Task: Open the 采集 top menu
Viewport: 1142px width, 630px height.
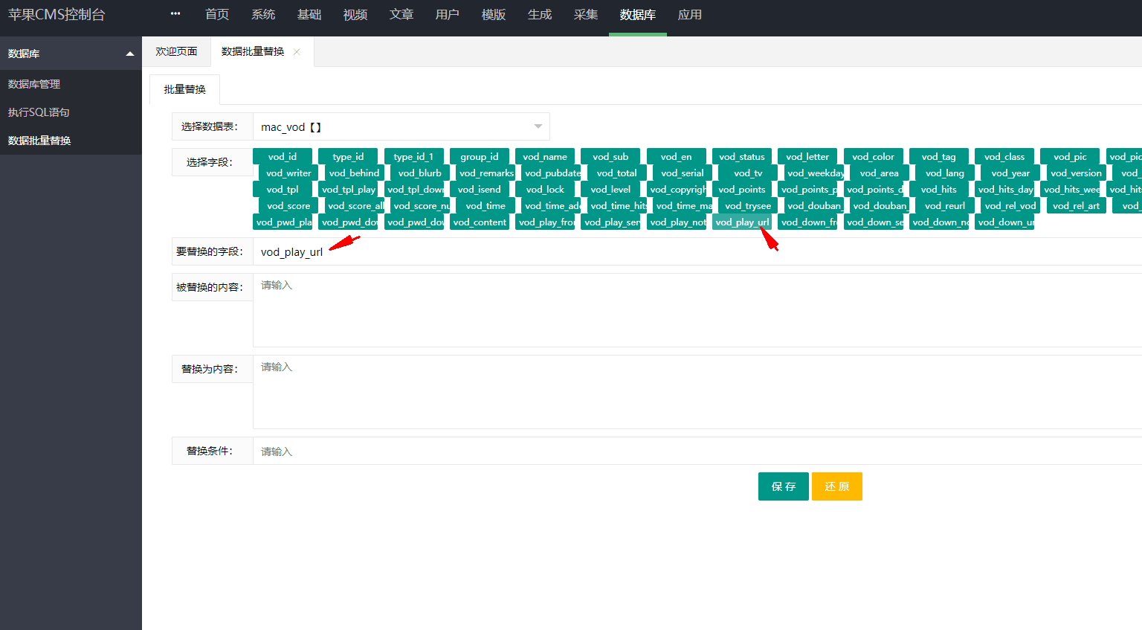Action: click(585, 15)
